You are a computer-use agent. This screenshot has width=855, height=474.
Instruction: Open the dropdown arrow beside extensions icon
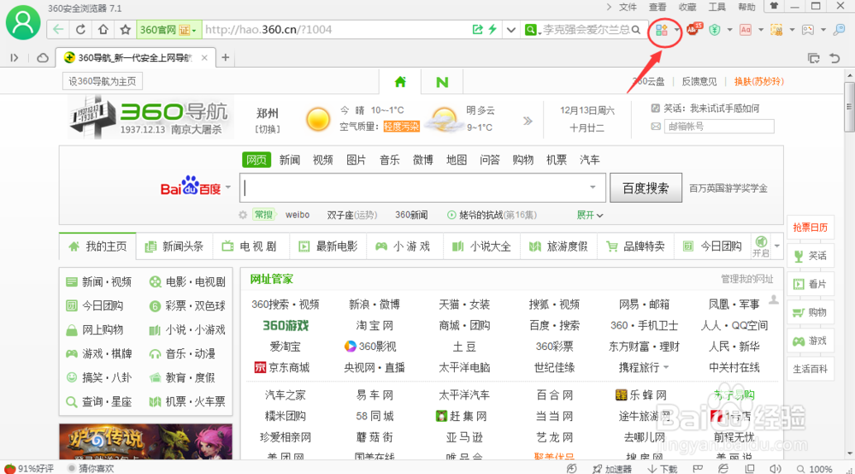point(676,30)
